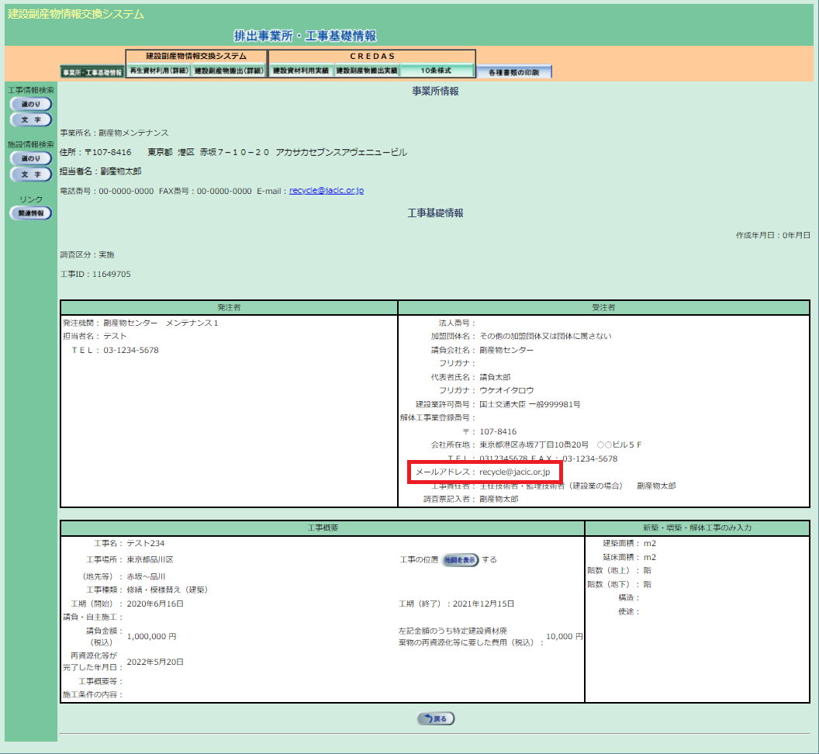Click 文字 button under 施設情報検索
Viewport: 819px width, 754px height.
click(x=31, y=174)
